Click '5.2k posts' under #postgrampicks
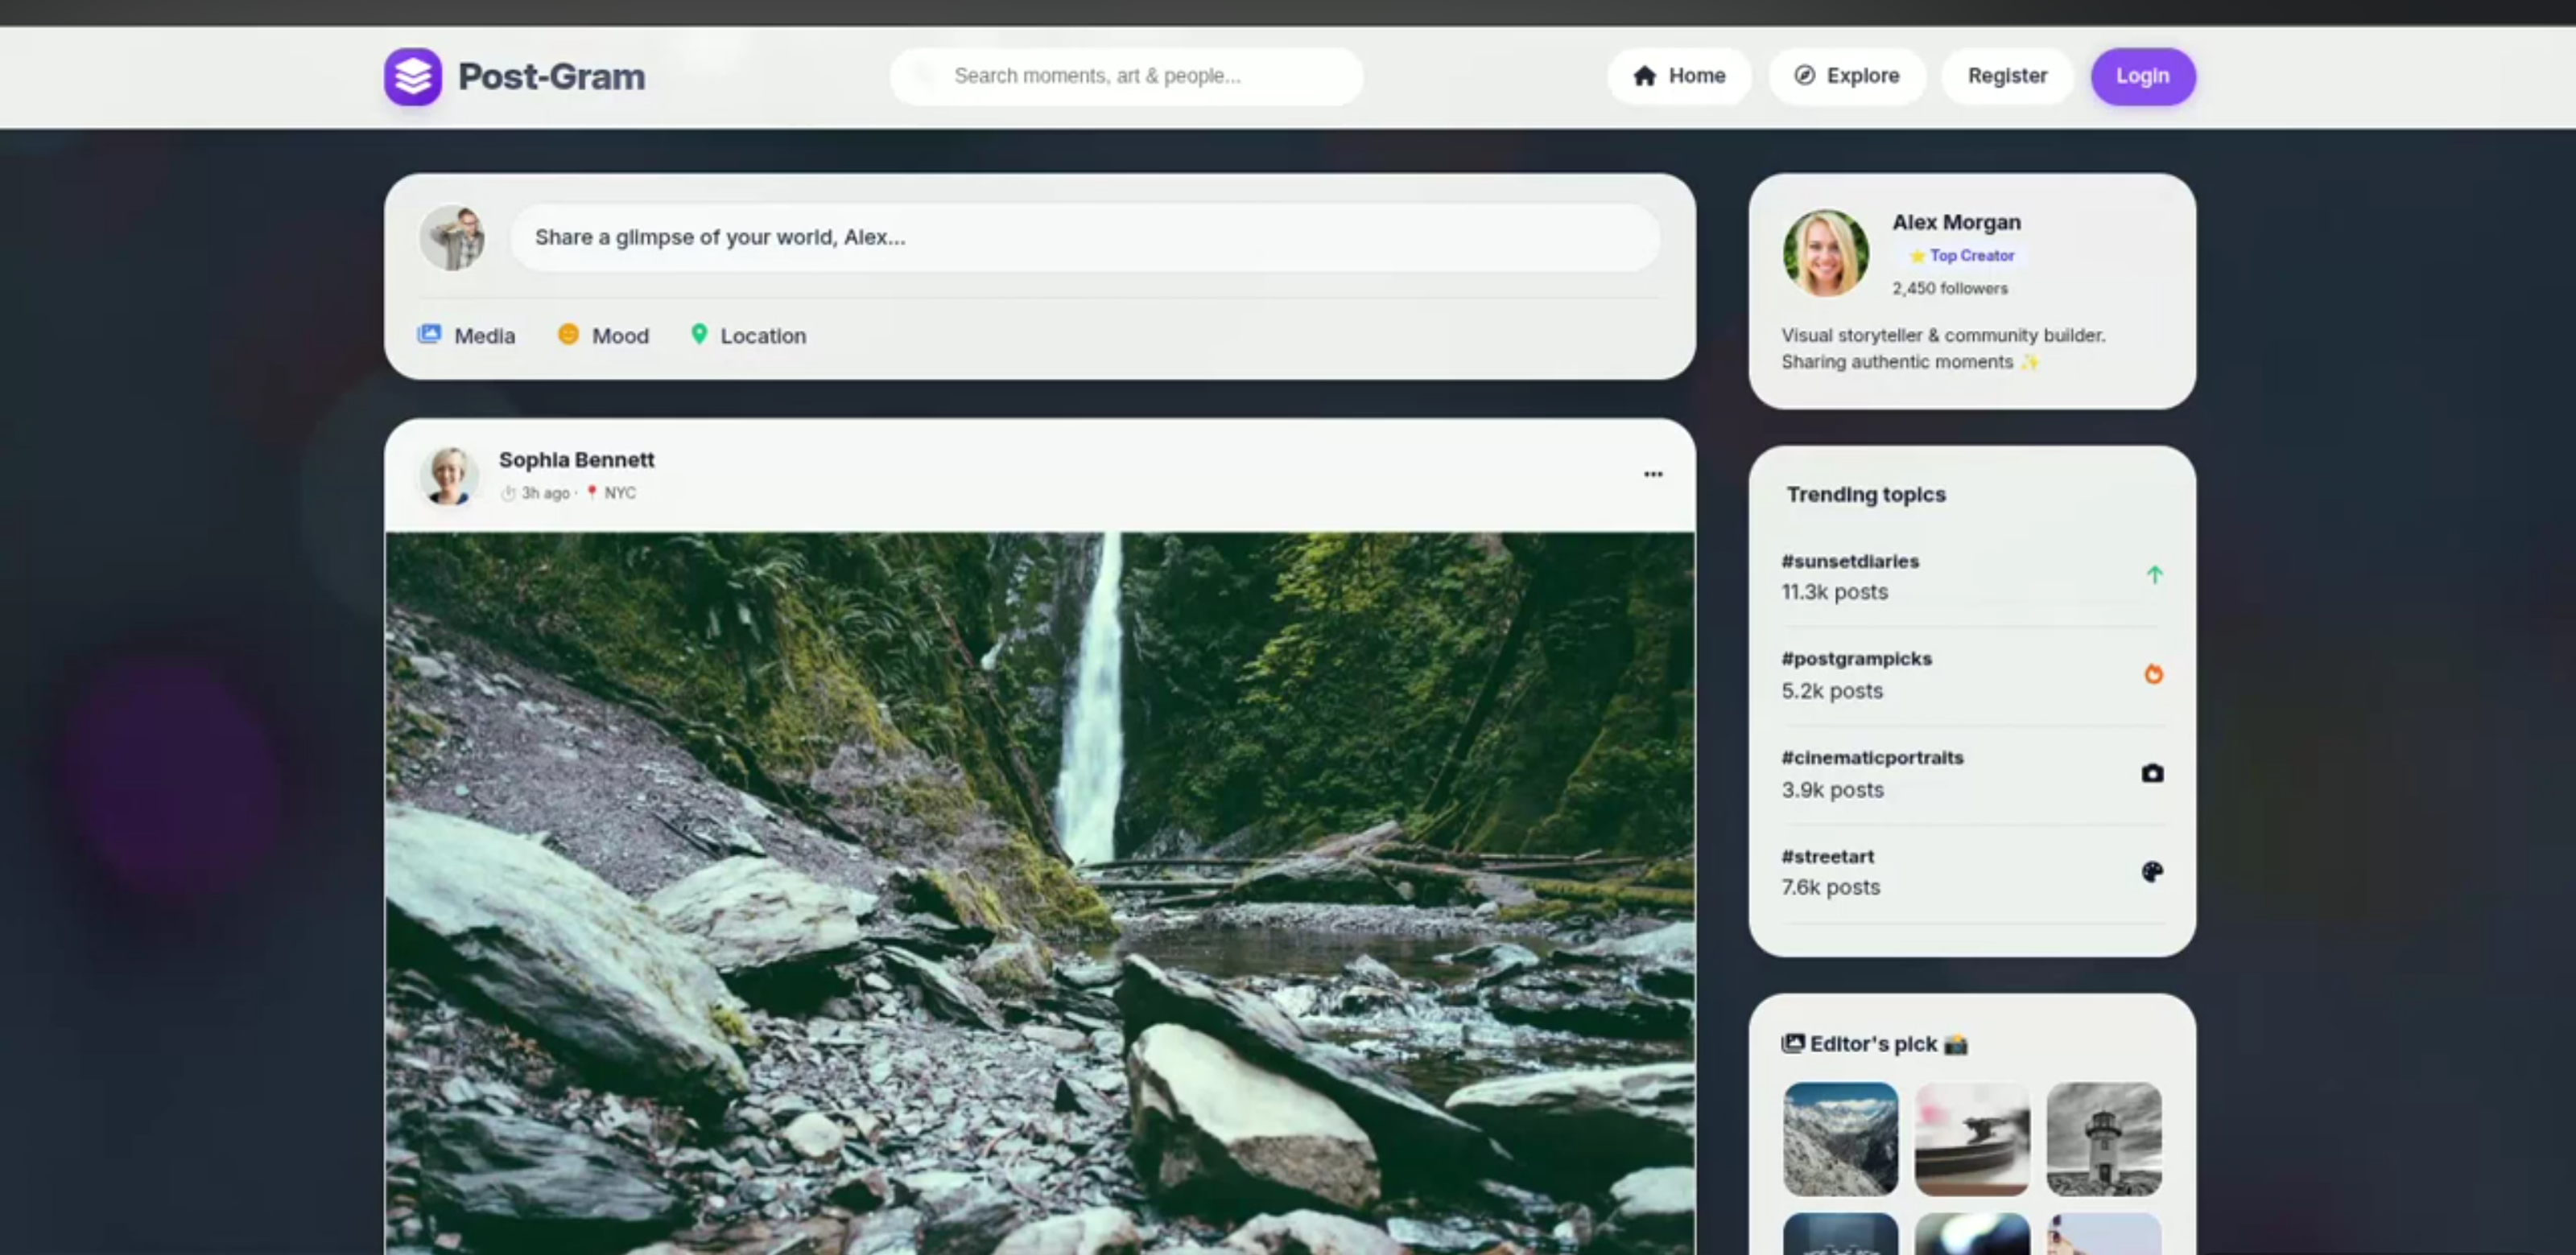2576x1255 pixels. (x=1832, y=690)
